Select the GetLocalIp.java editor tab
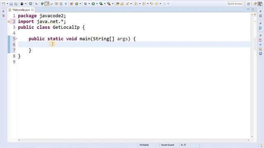The image size is (264, 148). point(21,10)
